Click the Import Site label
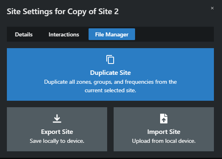222x159 pixels. point(164,132)
